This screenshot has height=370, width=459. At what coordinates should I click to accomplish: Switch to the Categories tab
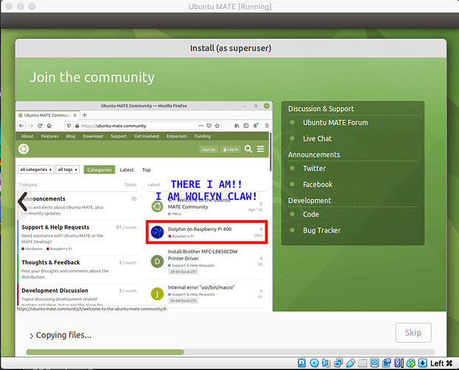click(x=99, y=169)
